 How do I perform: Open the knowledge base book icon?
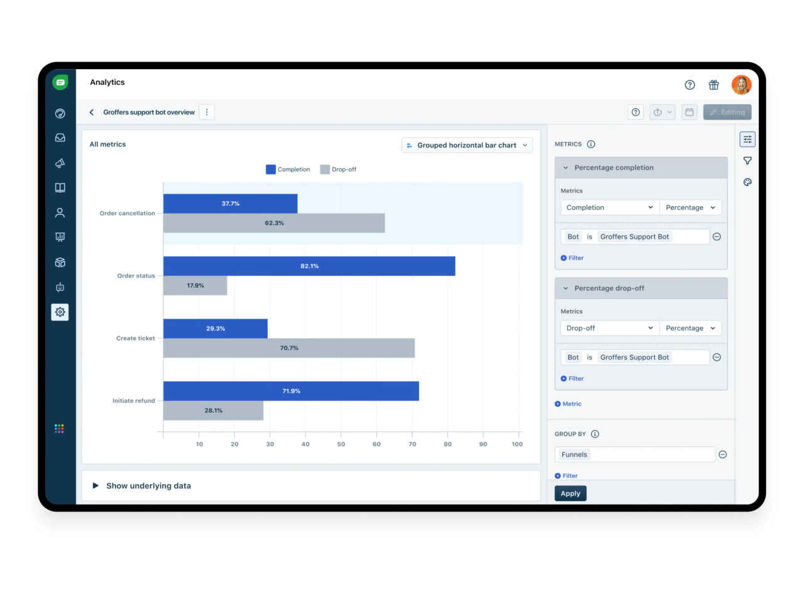tap(60, 187)
